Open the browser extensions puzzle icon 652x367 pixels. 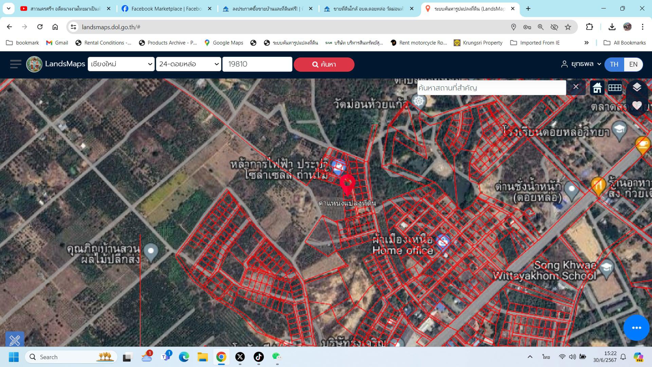[590, 27]
